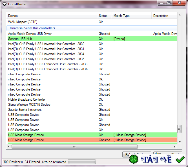Click Ok status of WAN Miniport (SSTP)
Image resolution: width=188 pixels, height=167 pixels.
click(101, 22)
